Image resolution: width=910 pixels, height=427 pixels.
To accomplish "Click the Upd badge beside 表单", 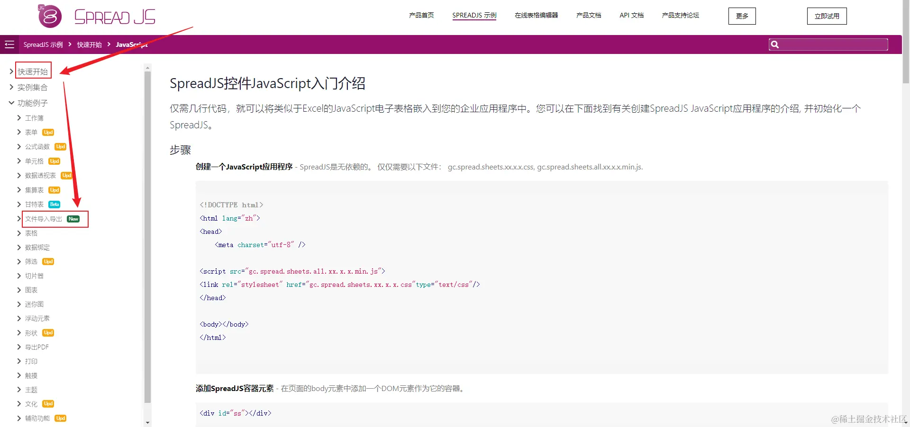I will [48, 133].
